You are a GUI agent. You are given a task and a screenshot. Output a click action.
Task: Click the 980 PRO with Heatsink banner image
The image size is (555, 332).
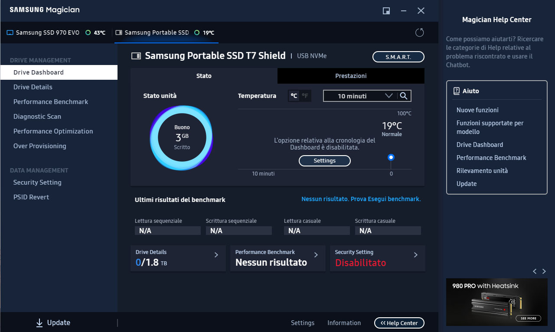[497, 302]
